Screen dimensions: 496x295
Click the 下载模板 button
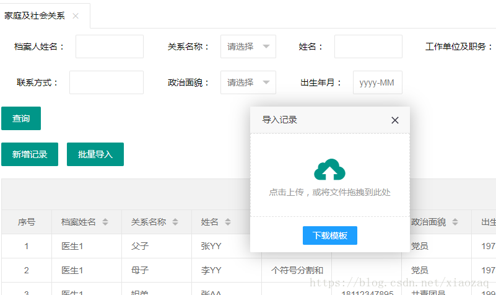(x=330, y=236)
